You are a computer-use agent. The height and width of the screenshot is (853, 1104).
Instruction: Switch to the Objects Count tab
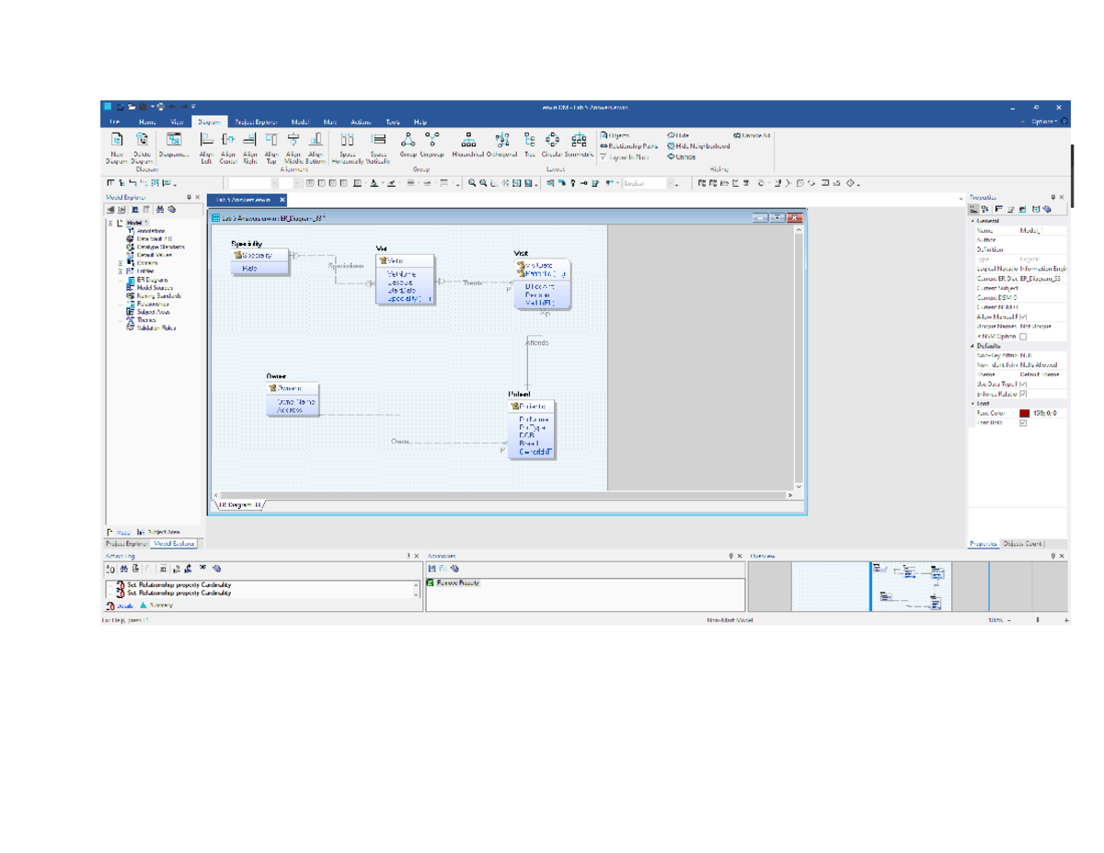pyautogui.click(x=1022, y=544)
